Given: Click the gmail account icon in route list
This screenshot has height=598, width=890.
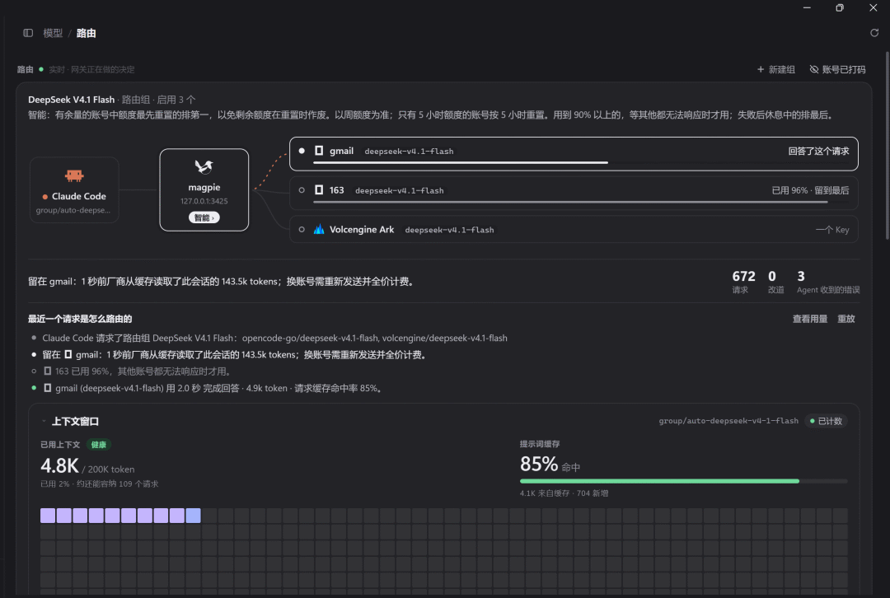Looking at the screenshot, I should (x=319, y=151).
